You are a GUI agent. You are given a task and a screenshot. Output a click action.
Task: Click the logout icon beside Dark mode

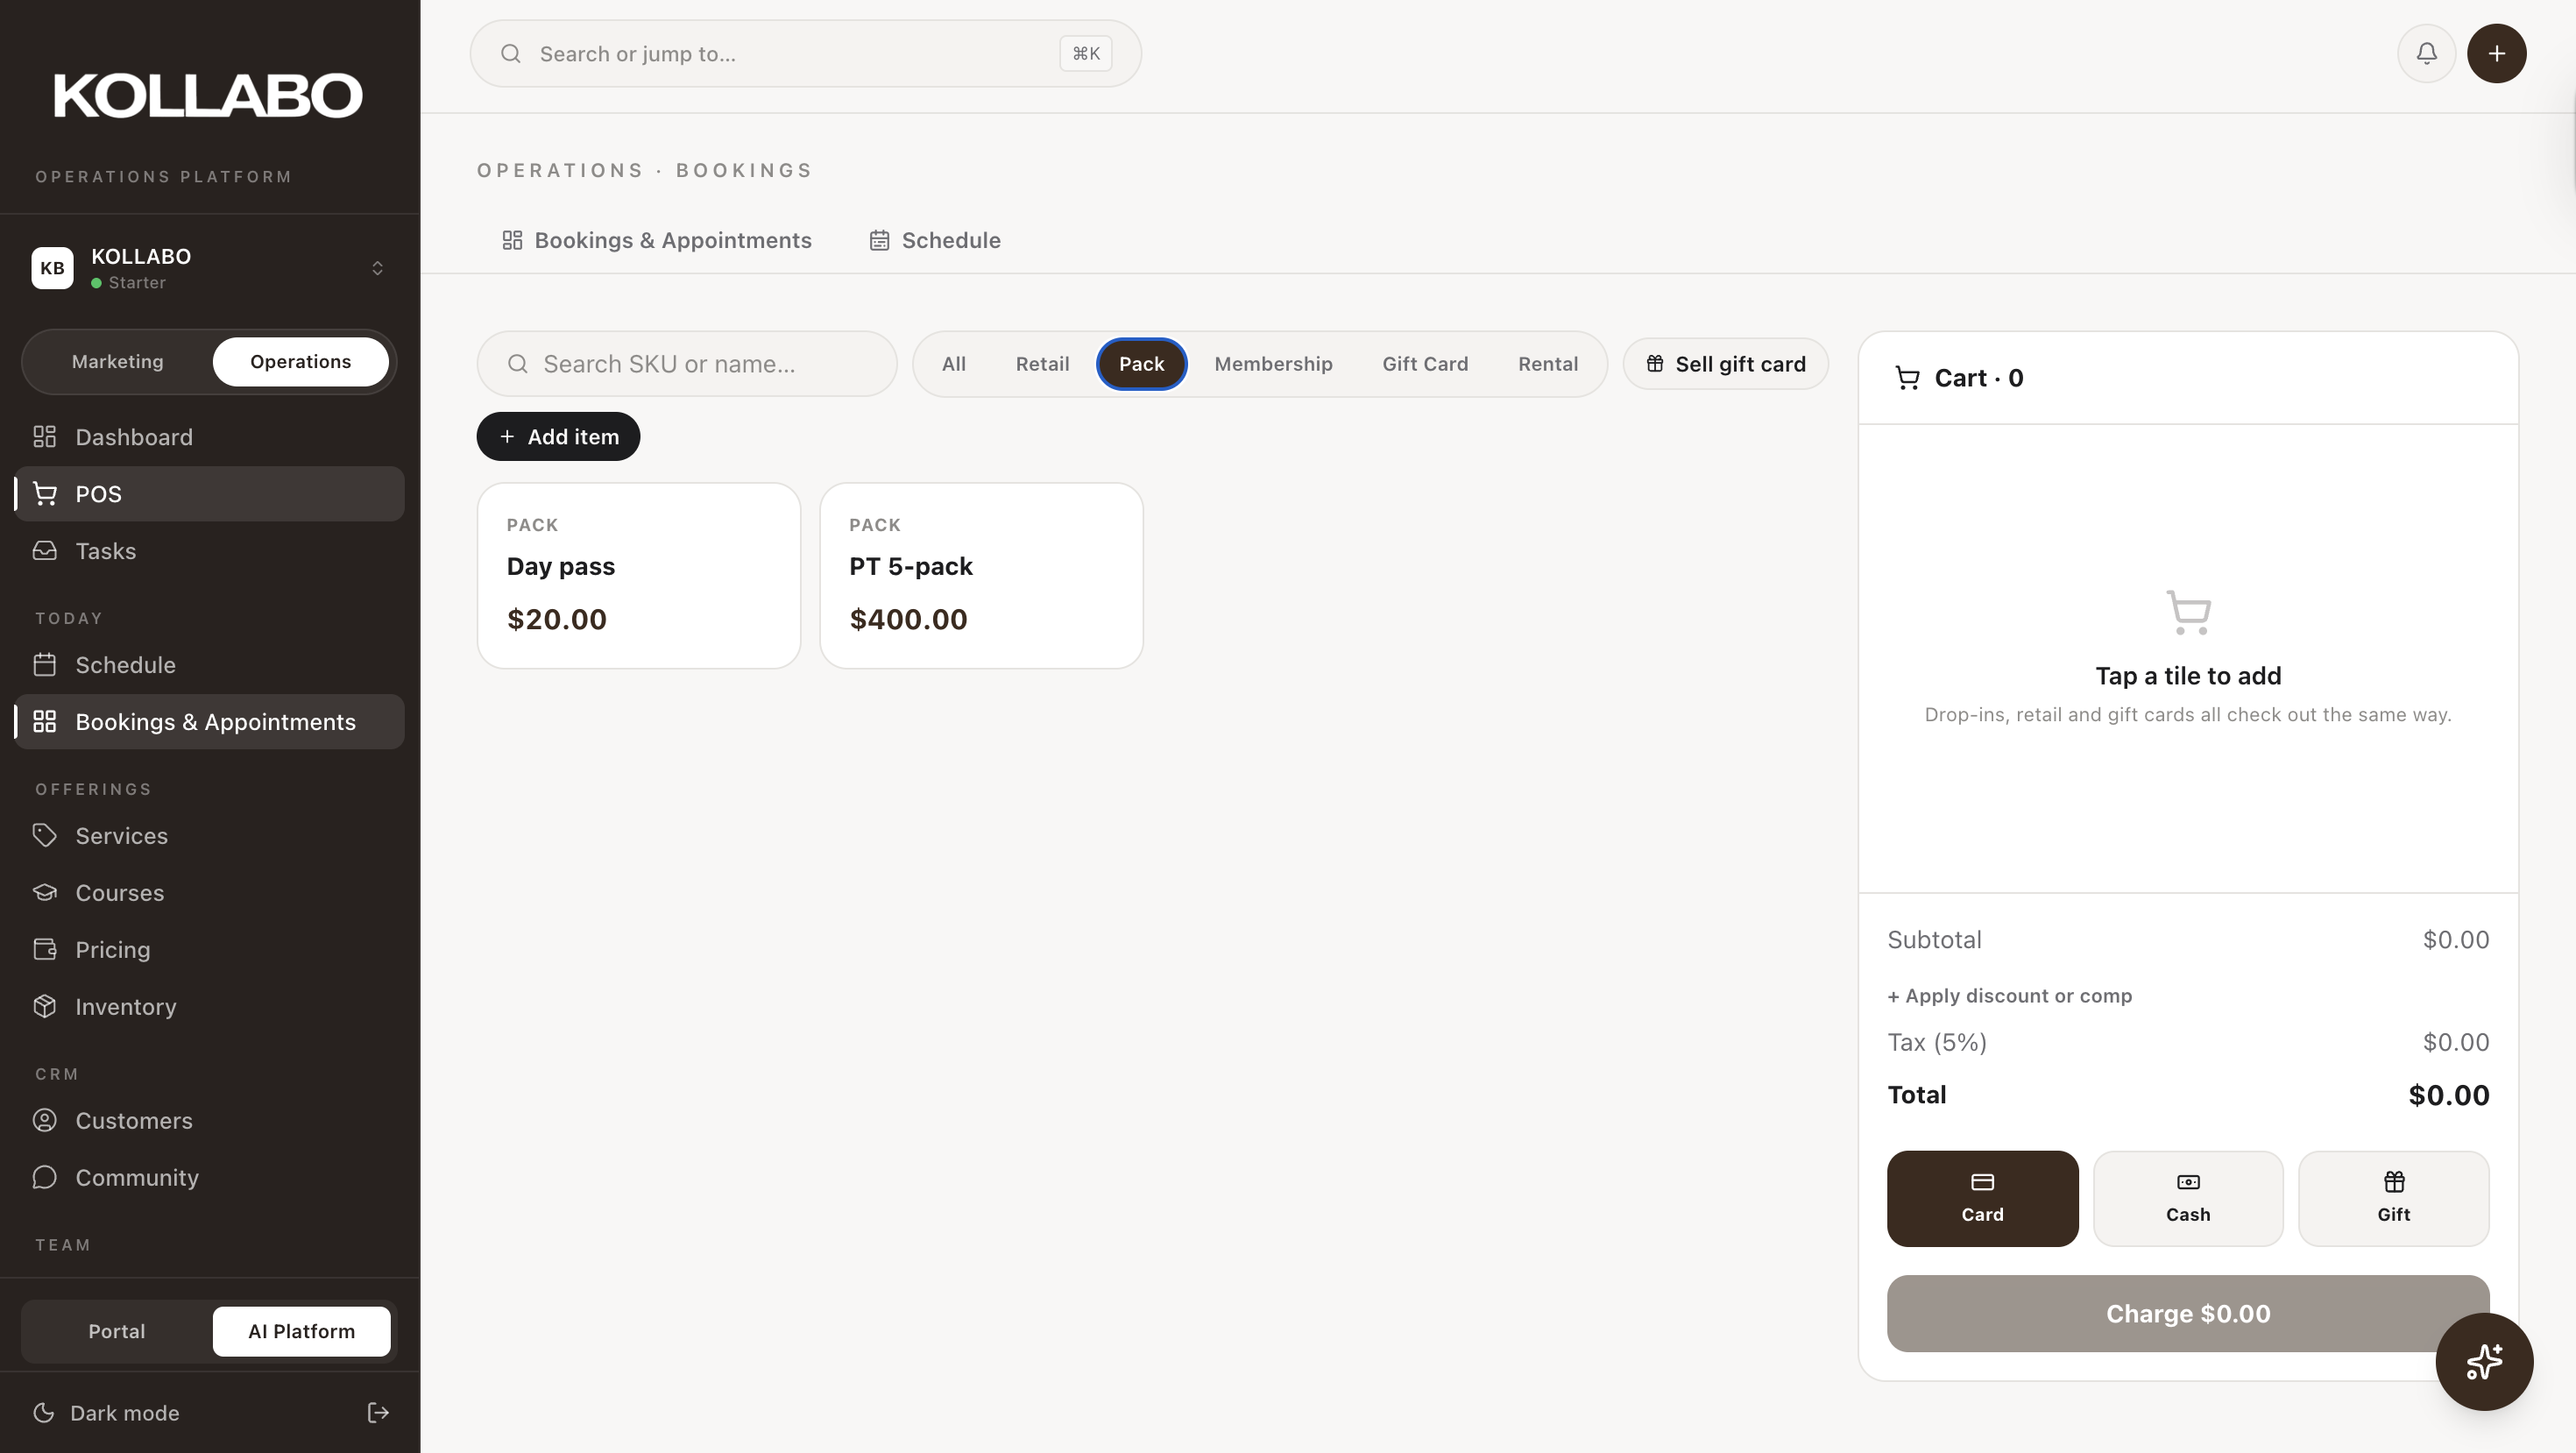(x=378, y=1412)
